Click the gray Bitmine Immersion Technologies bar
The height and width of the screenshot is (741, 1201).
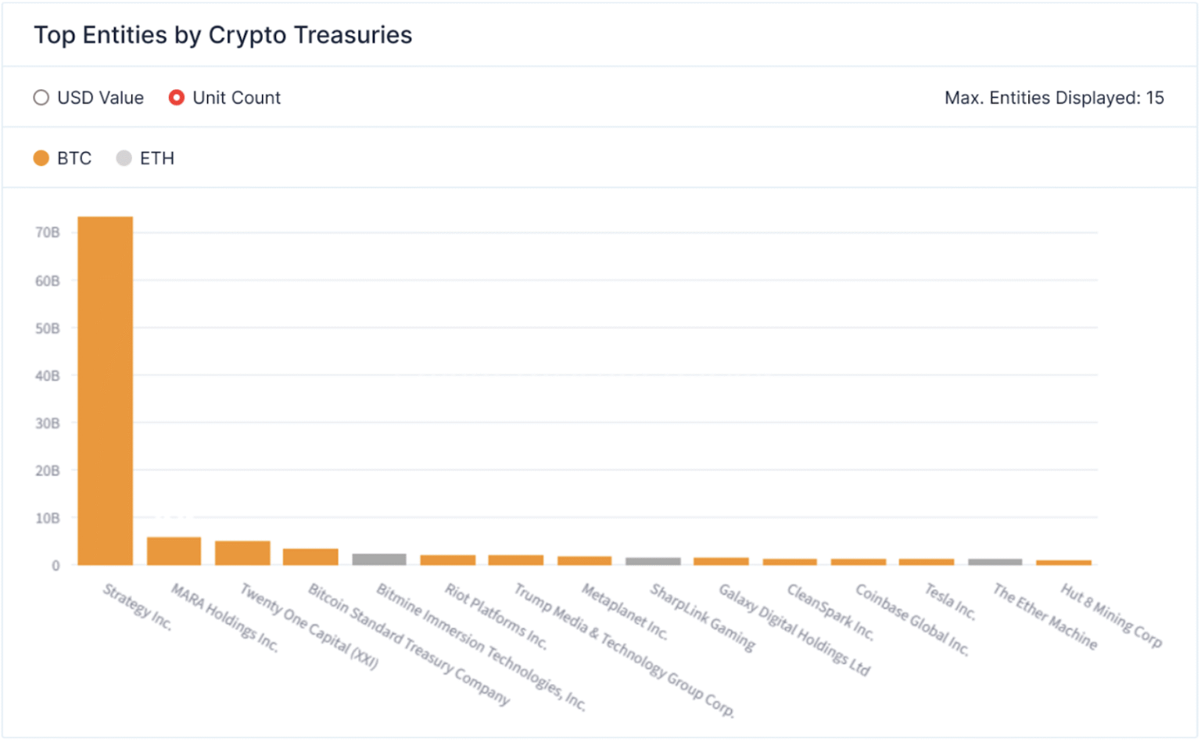(379, 559)
